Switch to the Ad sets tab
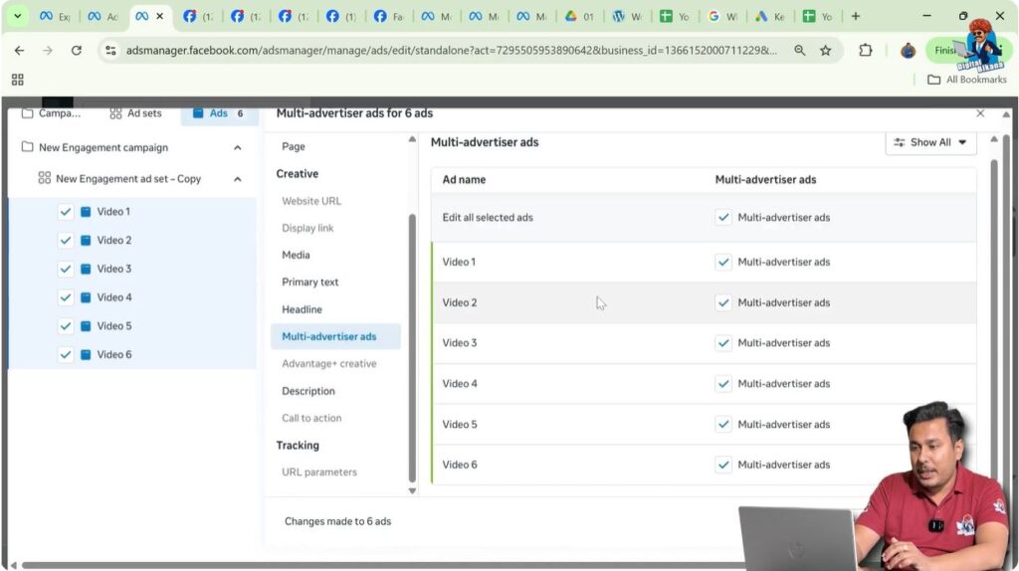The height and width of the screenshot is (571, 1019). click(x=135, y=113)
